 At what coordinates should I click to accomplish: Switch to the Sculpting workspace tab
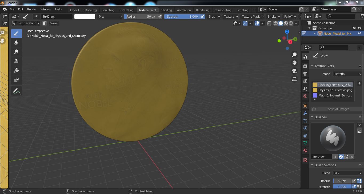[x=108, y=10]
